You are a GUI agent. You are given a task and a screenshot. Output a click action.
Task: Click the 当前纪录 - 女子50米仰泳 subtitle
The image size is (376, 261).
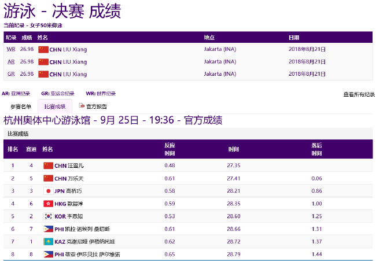[x=33, y=25]
